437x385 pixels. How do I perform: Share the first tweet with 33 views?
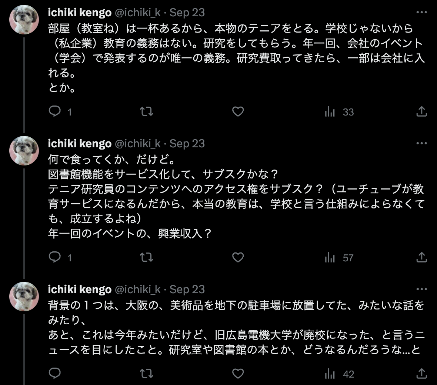tap(422, 111)
